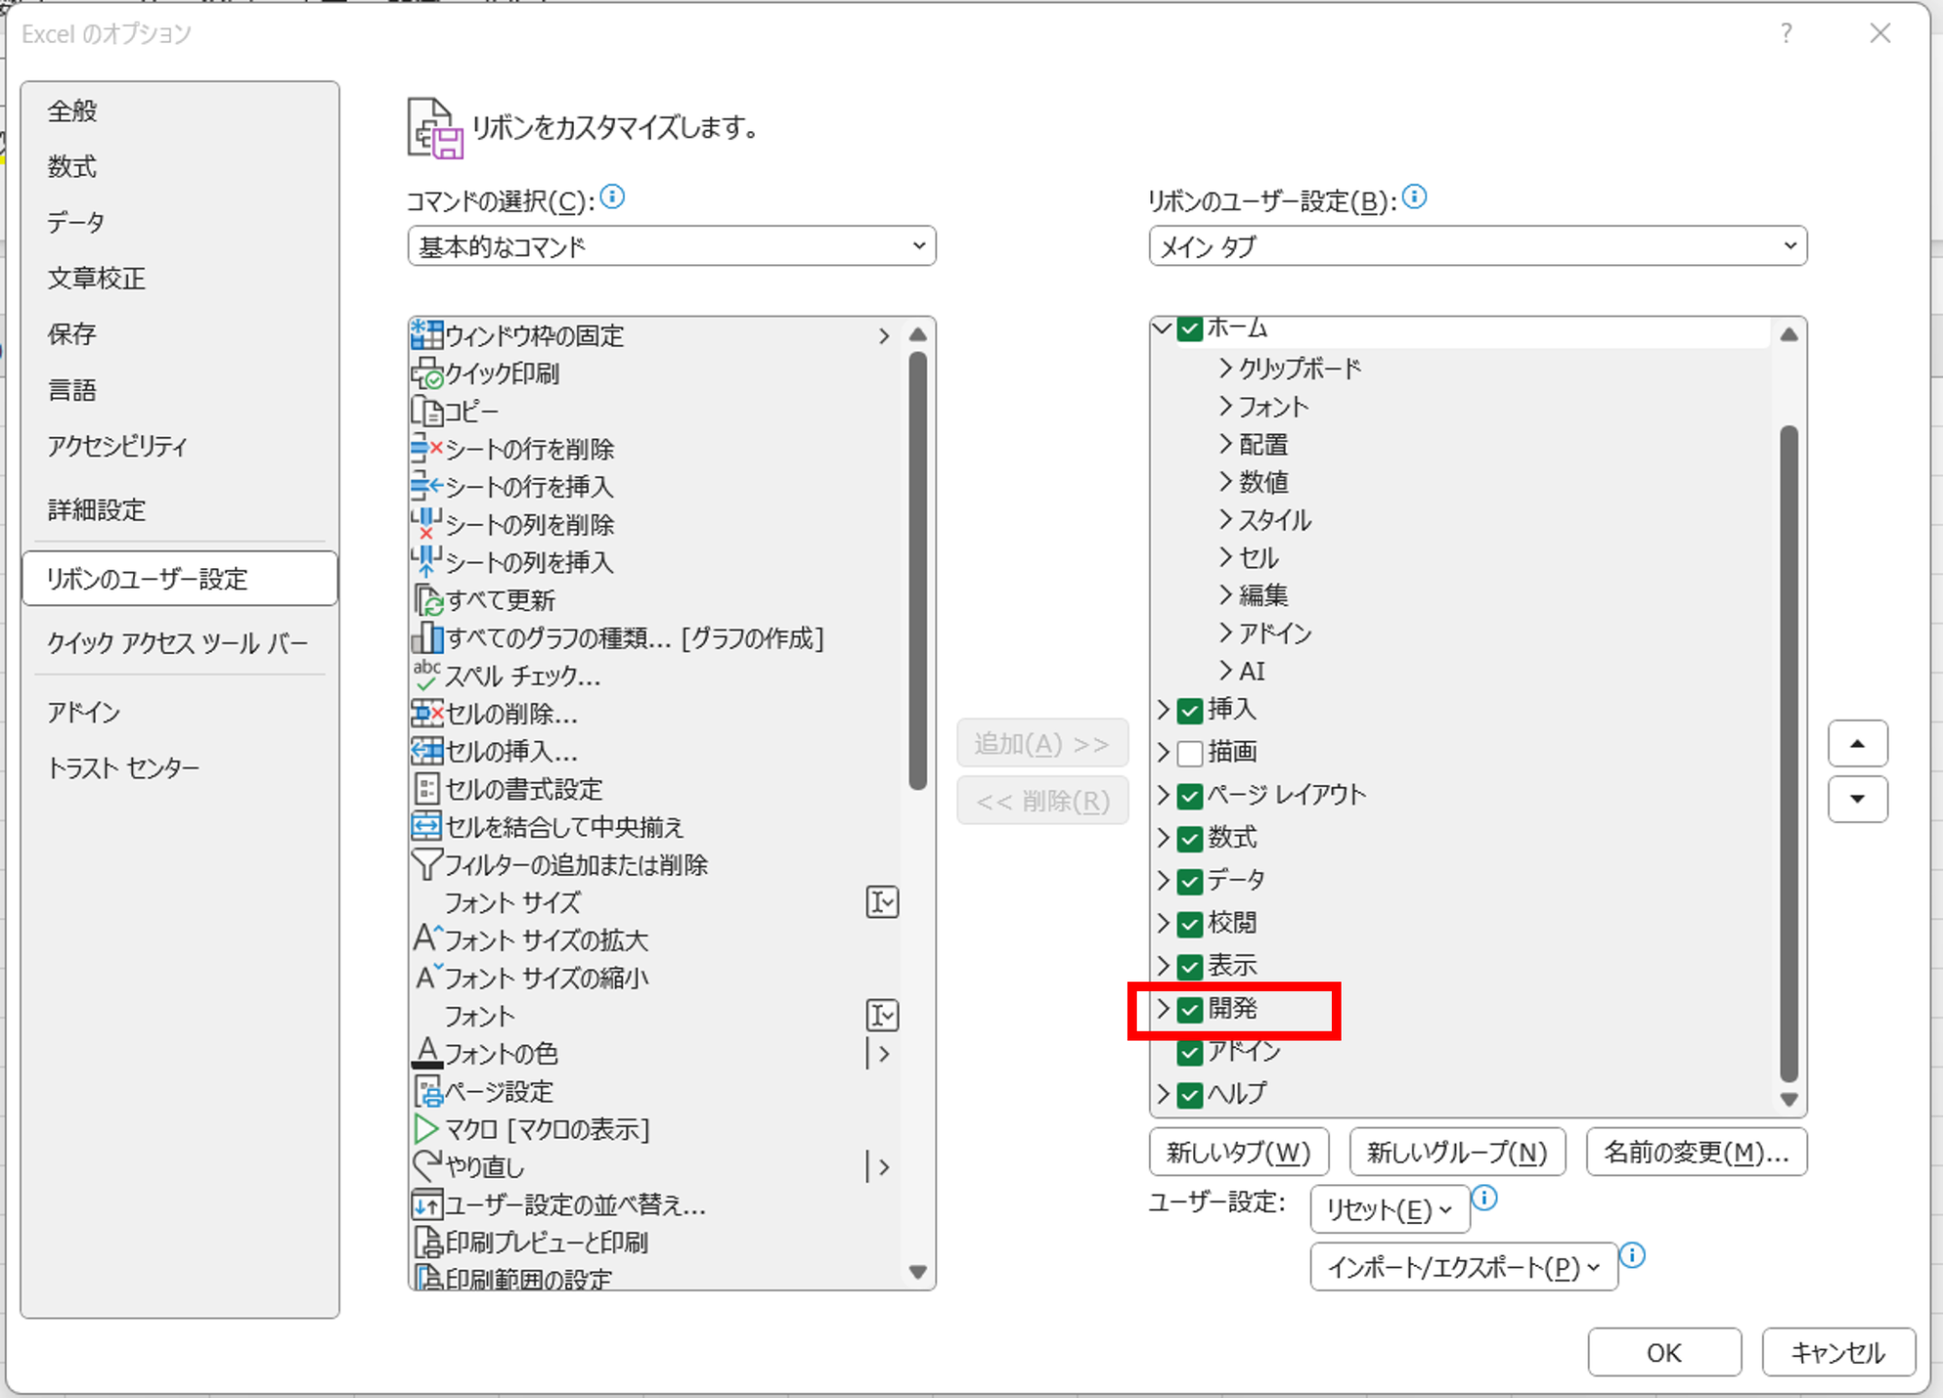1943x1398 pixels.
Task: Uncheck the 開発 (Developer) tab checkbox
Action: click(x=1190, y=1009)
